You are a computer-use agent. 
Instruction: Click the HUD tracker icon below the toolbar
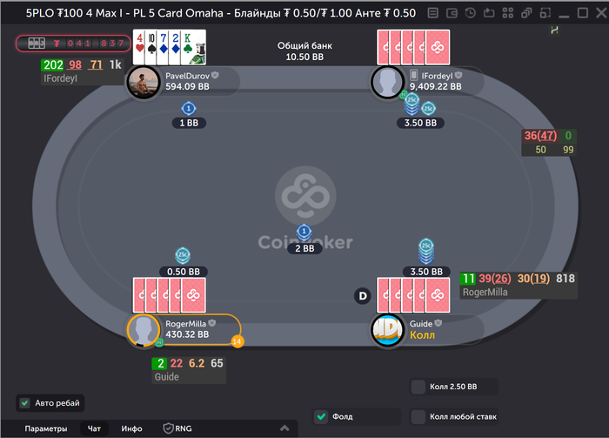tap(555, 30)
